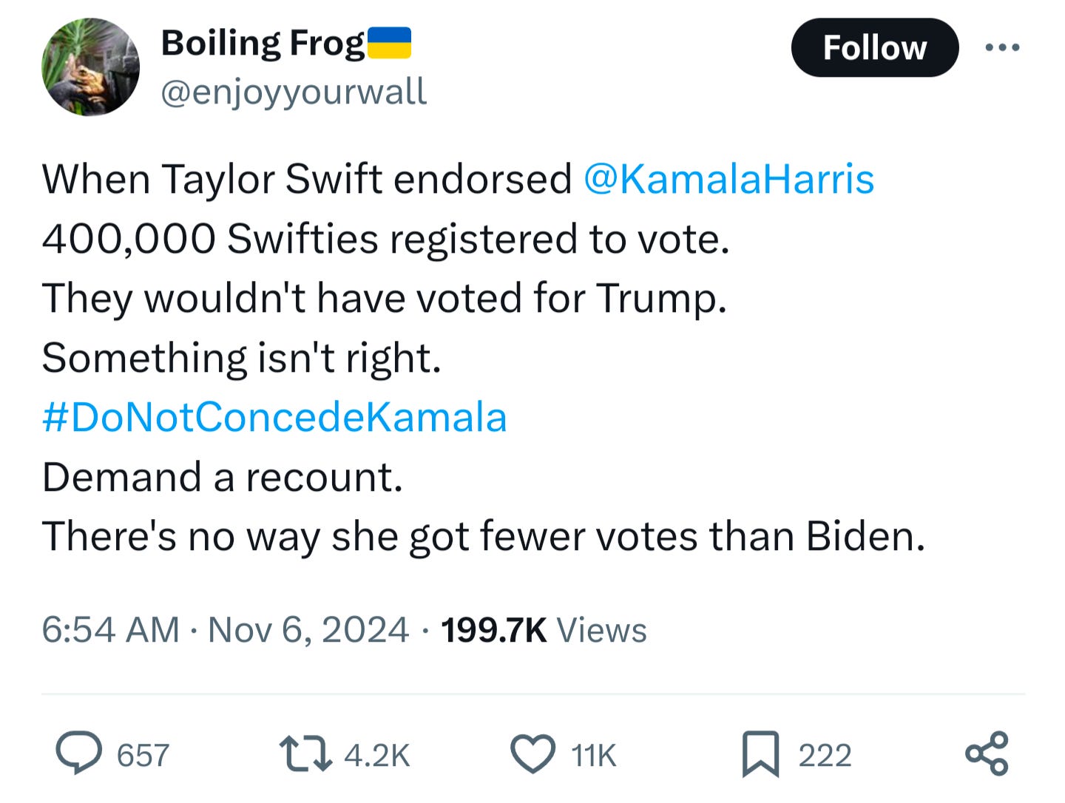Click the tweet text 'Demand a recount.'
The image size is (1065, 803).
223,477
